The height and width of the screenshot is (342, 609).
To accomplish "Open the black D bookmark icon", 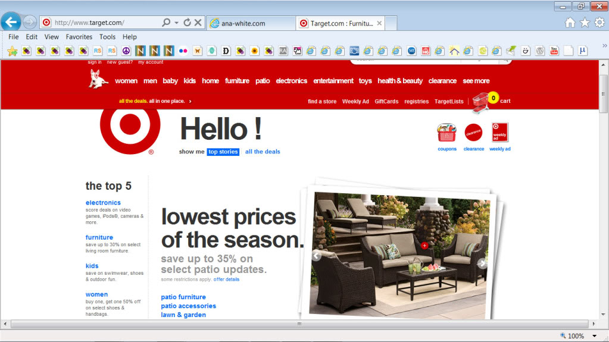I will pos(226,51).
